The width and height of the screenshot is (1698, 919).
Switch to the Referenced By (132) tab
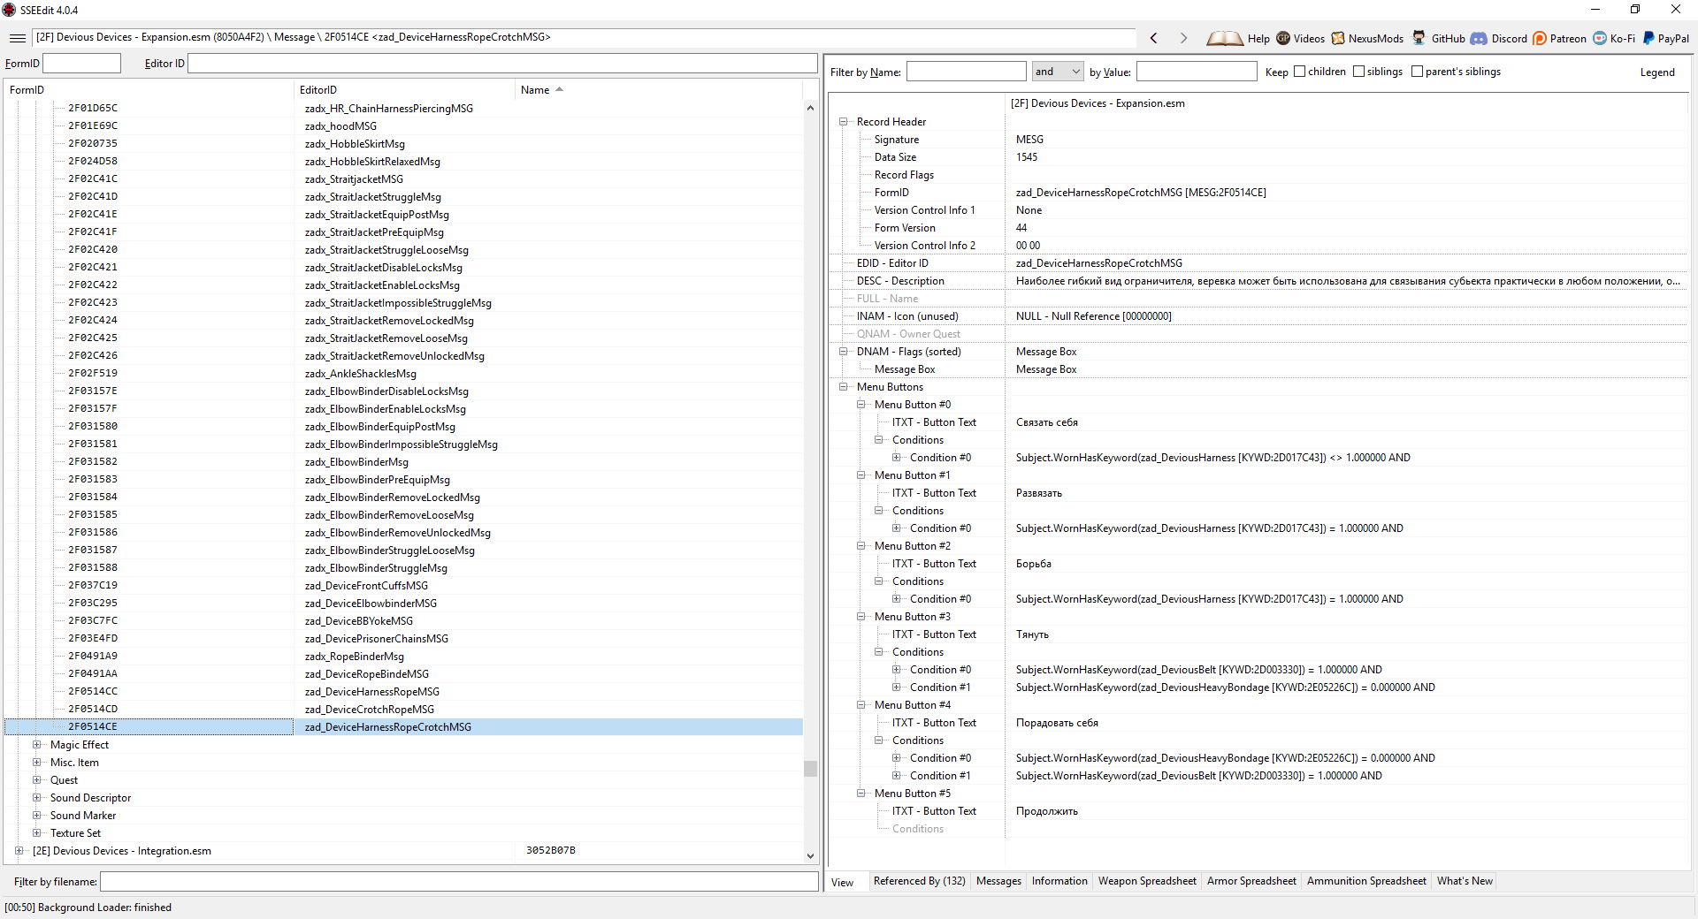(919, 881)
